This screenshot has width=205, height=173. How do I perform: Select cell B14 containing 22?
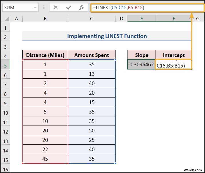click(45, 149)
